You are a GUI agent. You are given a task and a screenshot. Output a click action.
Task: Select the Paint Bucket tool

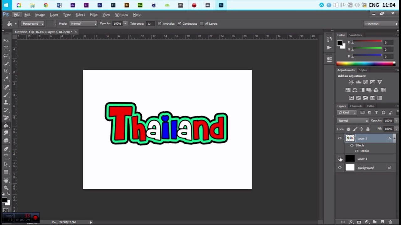6,125
